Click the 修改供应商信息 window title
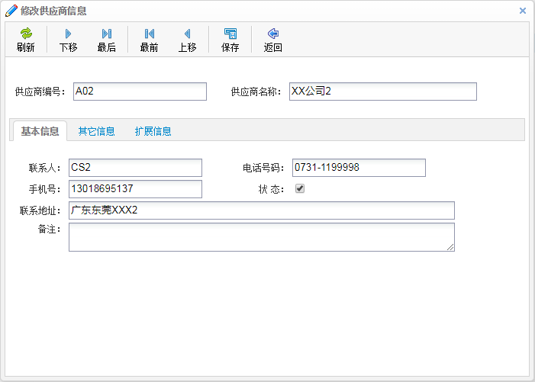This screenshot has width=535, height=382. tap(53, 11)
